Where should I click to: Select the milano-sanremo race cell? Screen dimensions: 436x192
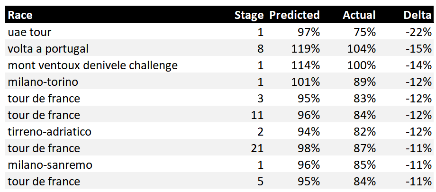(x=50, y=165)
